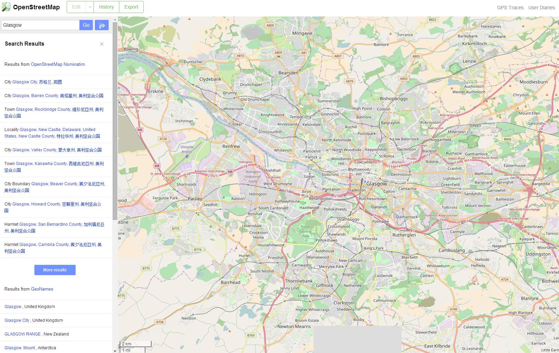Click the Clarkston label on map
The image size is (559, 353).
[x=343, y=303]
